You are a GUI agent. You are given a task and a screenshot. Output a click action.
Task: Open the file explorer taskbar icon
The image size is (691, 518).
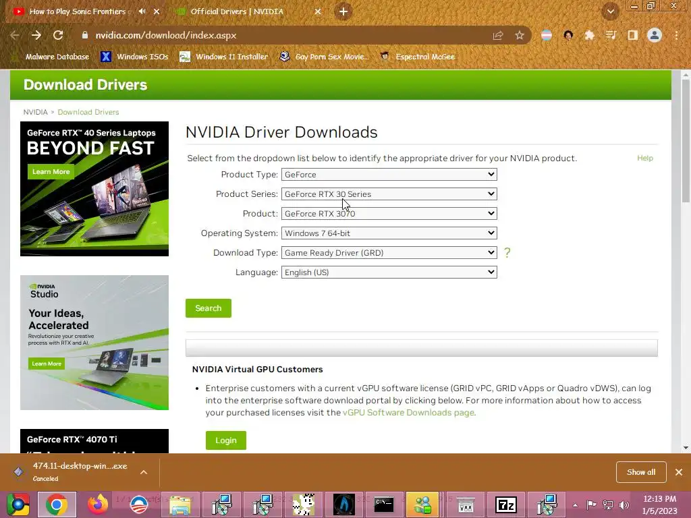(x=180, y=505)
